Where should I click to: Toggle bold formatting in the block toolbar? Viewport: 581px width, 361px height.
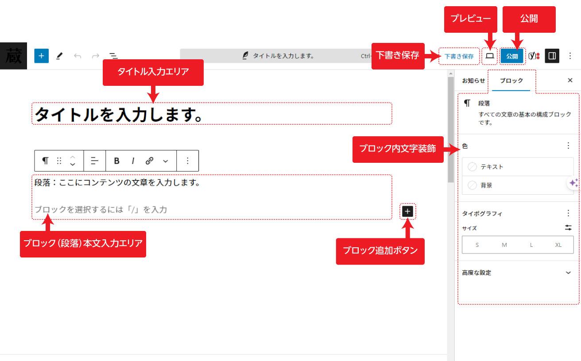pyautogui.click(x=116, y=161)
